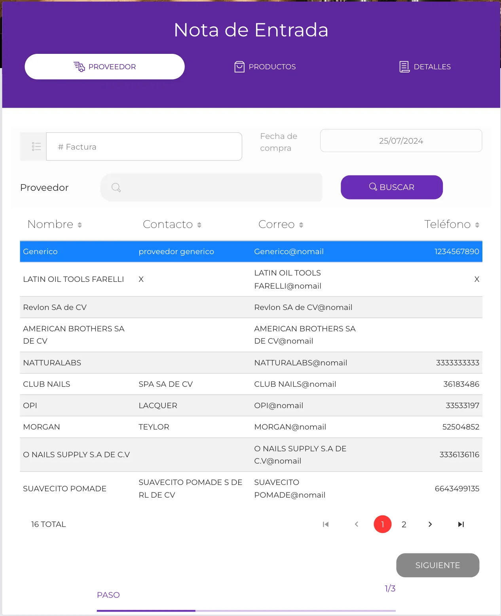Viewport: 501px width, 616px height.
Task: Click the magnifier icon in the Proveedor search box
Action: [116, 187]
